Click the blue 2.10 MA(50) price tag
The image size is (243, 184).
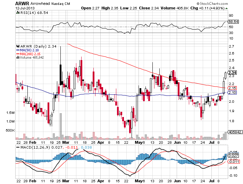(232, 93)
